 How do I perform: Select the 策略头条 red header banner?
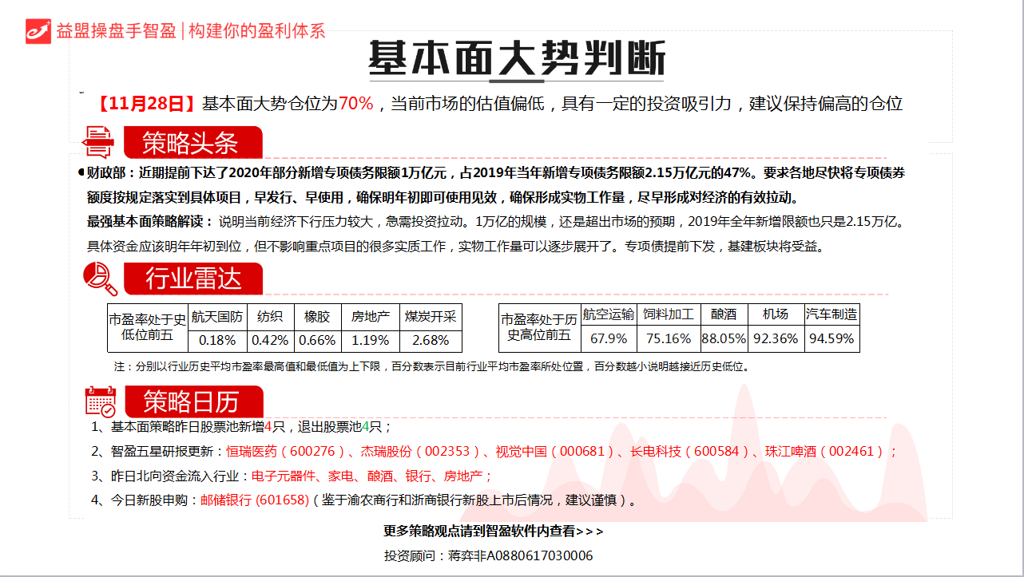tap(192, 143)
